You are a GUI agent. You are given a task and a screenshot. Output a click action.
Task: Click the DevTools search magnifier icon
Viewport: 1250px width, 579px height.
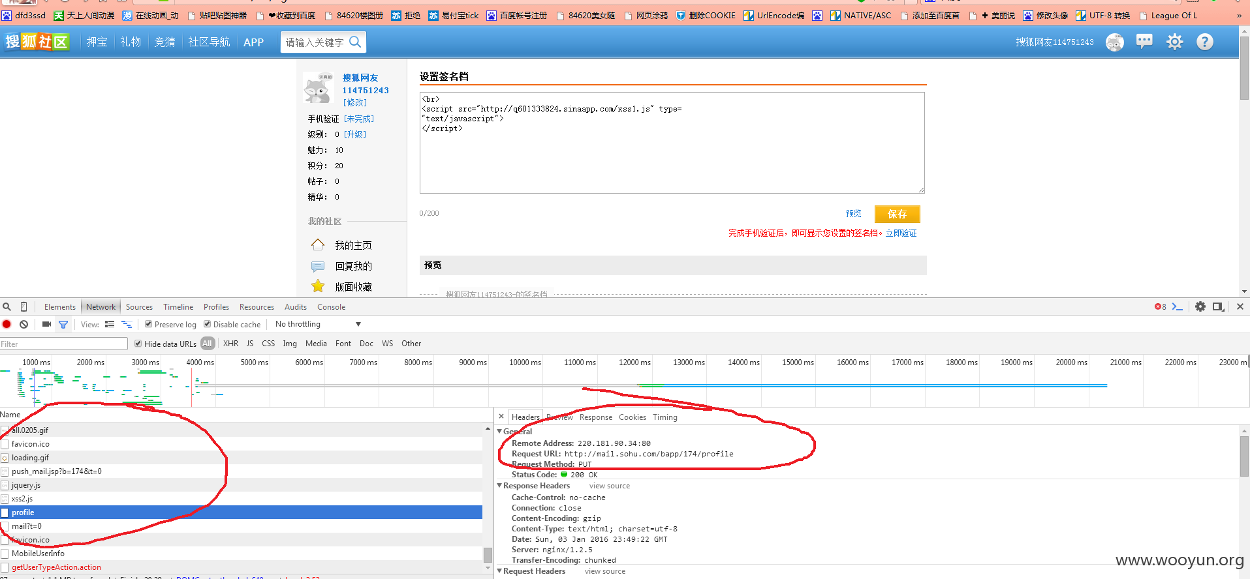[x=7, y=306]
